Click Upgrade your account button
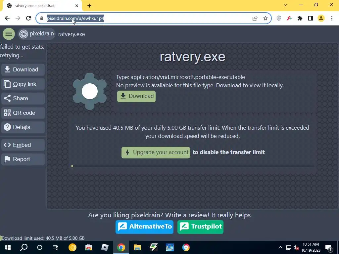The image size is (339, 254). pos(156,152)
